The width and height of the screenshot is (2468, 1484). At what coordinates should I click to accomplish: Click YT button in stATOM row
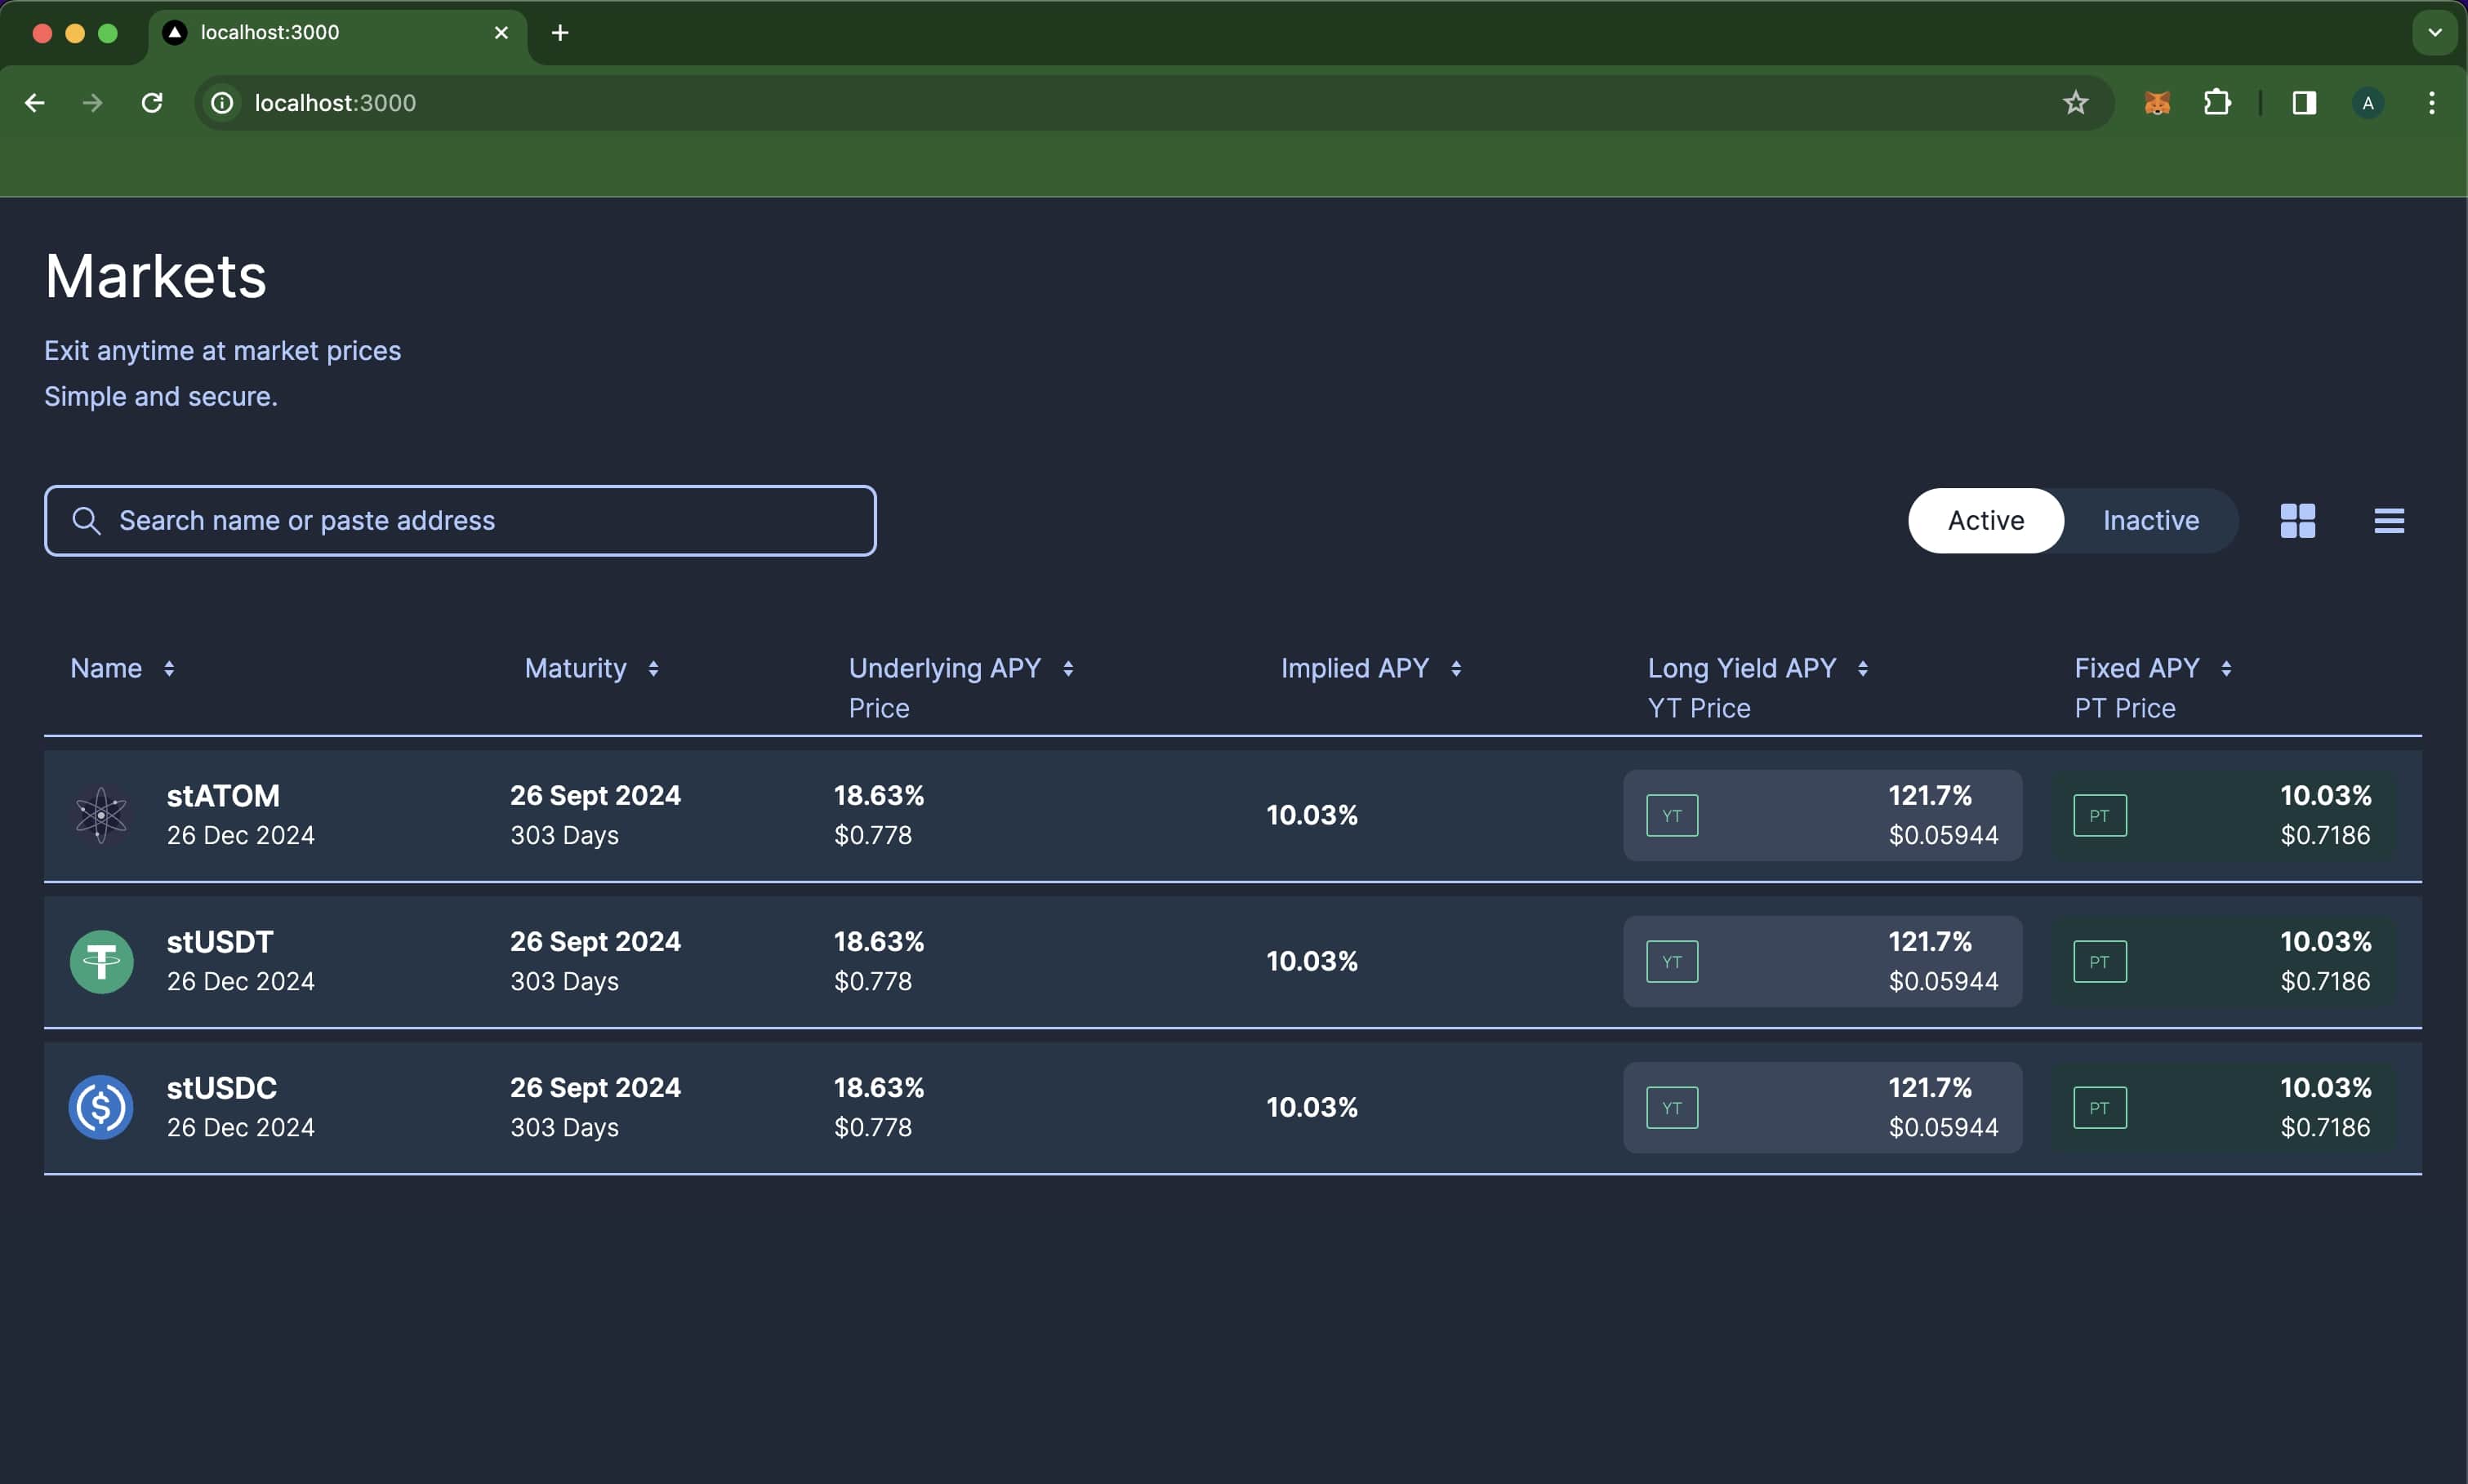coord(1672,815)
